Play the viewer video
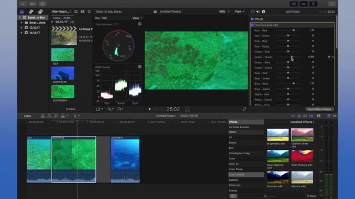This screenshot has height=199, width=355. [150, 109]
